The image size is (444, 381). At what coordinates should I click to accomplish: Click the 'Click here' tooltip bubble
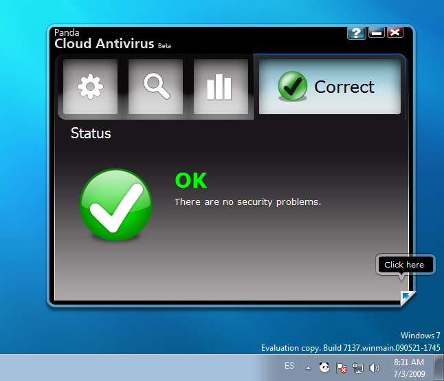coord(406,265)
